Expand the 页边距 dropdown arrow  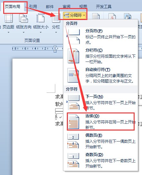(x=8, y=32)
